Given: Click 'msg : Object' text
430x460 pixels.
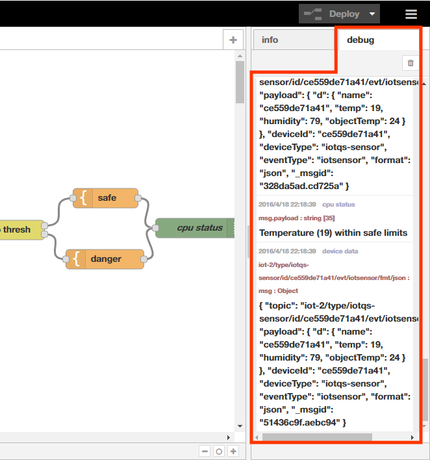Looking at the screenshot, I should (278, 290).
